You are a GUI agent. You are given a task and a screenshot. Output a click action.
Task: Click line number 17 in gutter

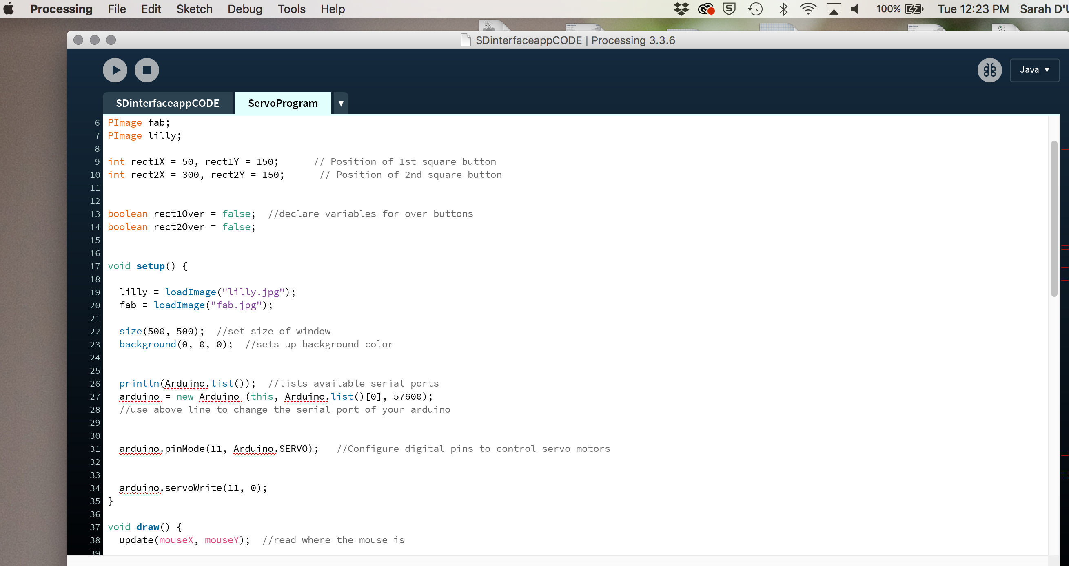(95, 266)
